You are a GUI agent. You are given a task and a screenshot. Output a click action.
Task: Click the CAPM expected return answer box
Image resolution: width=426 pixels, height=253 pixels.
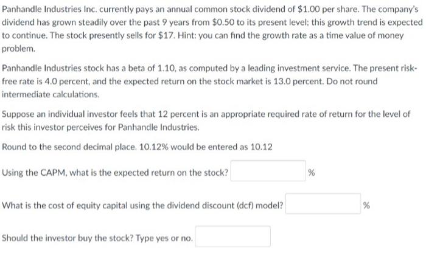[x=268, y=171]
